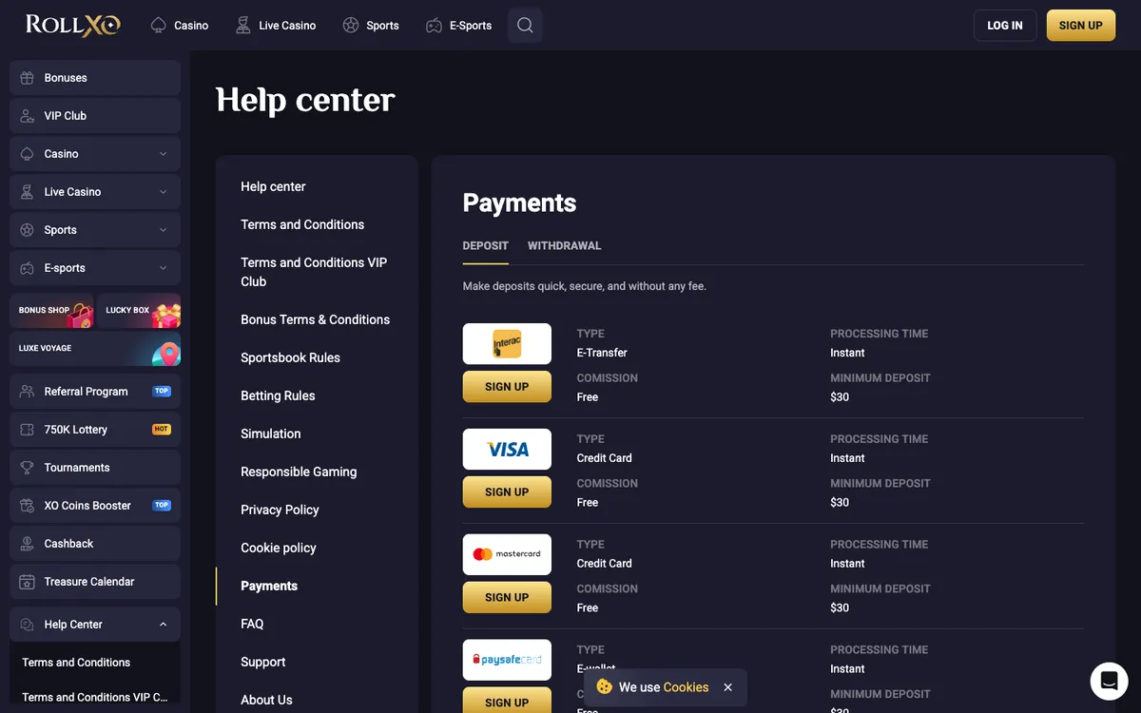The height and width of the screenshot is (713, 1141).
Task: Switch to the Deposit tab
Action: (x=486, y=245)
